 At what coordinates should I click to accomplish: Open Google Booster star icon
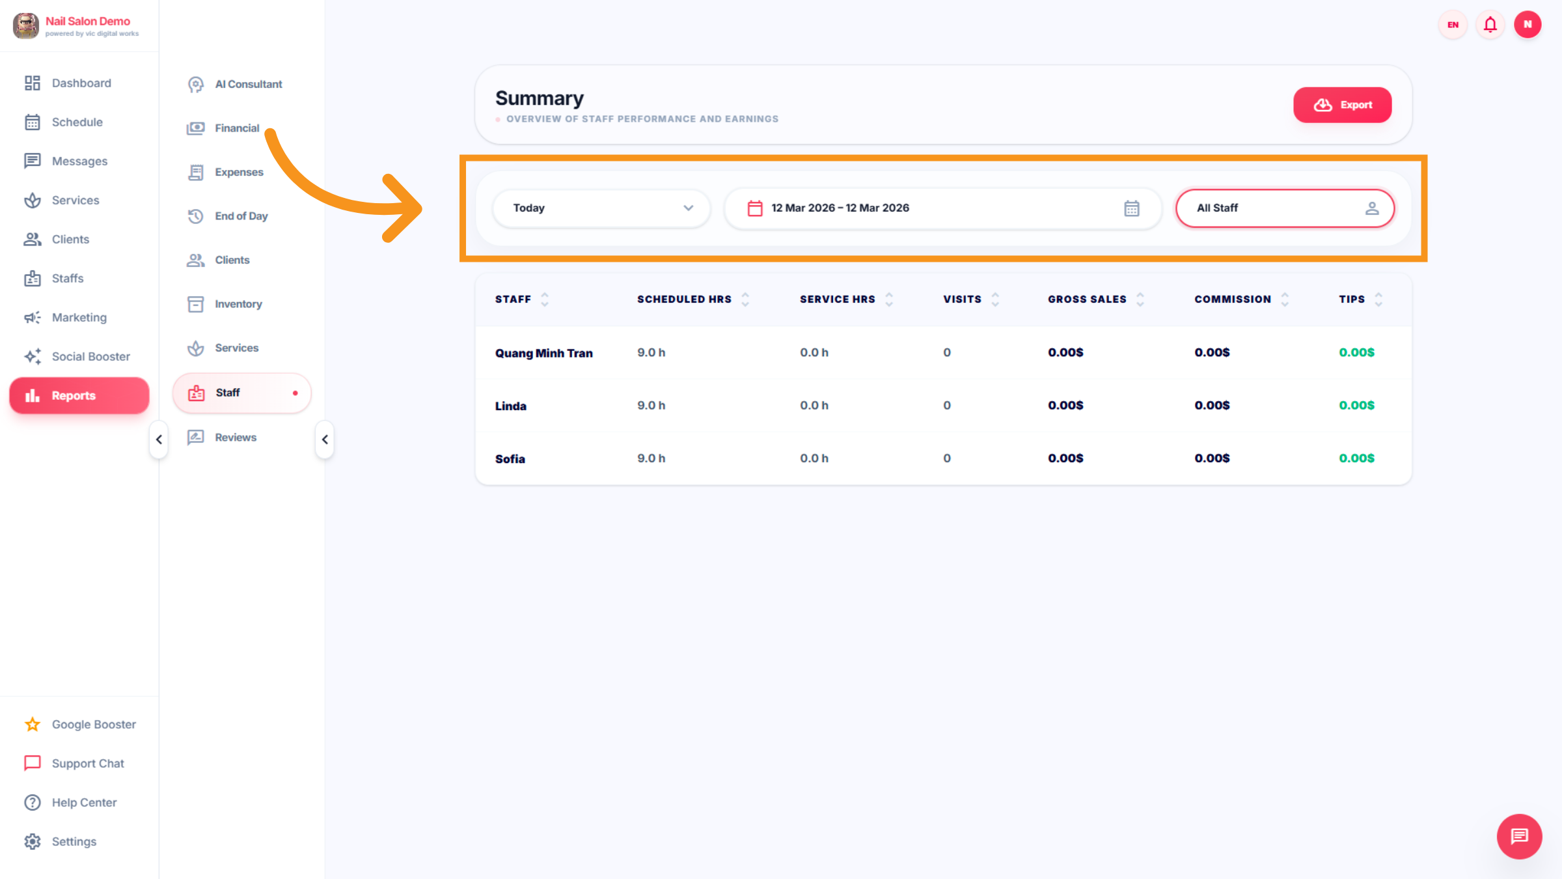tap(33, 724)
